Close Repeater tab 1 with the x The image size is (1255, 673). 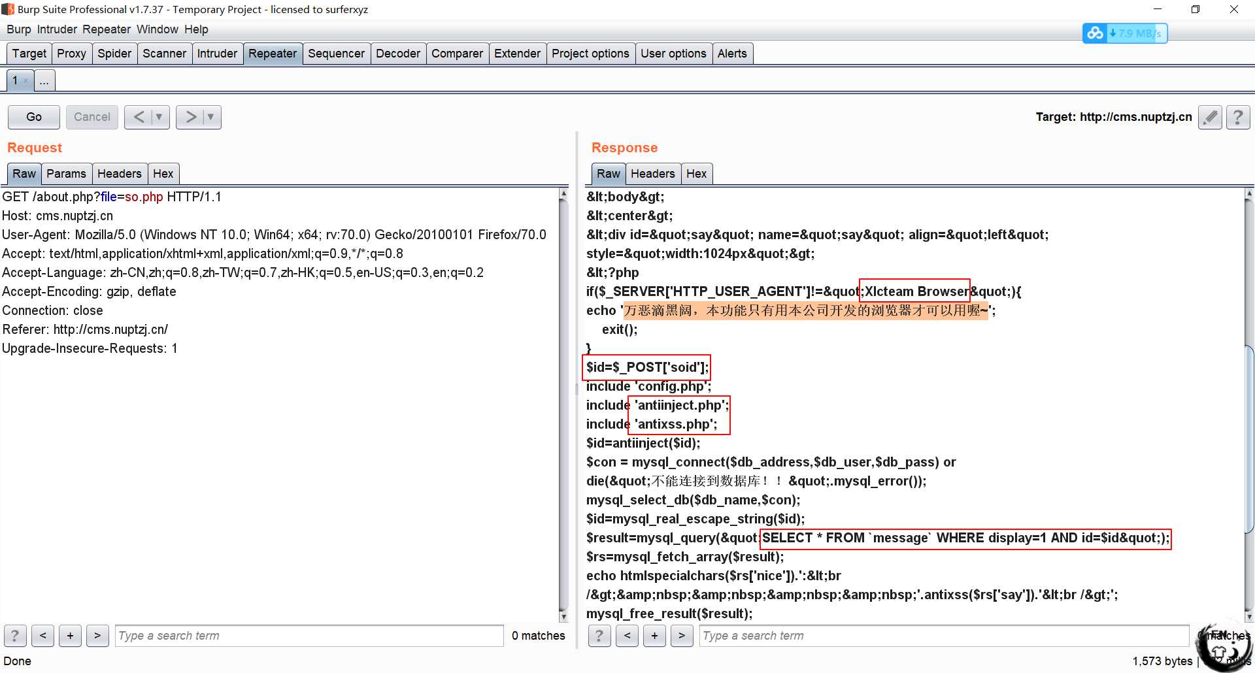25,81
